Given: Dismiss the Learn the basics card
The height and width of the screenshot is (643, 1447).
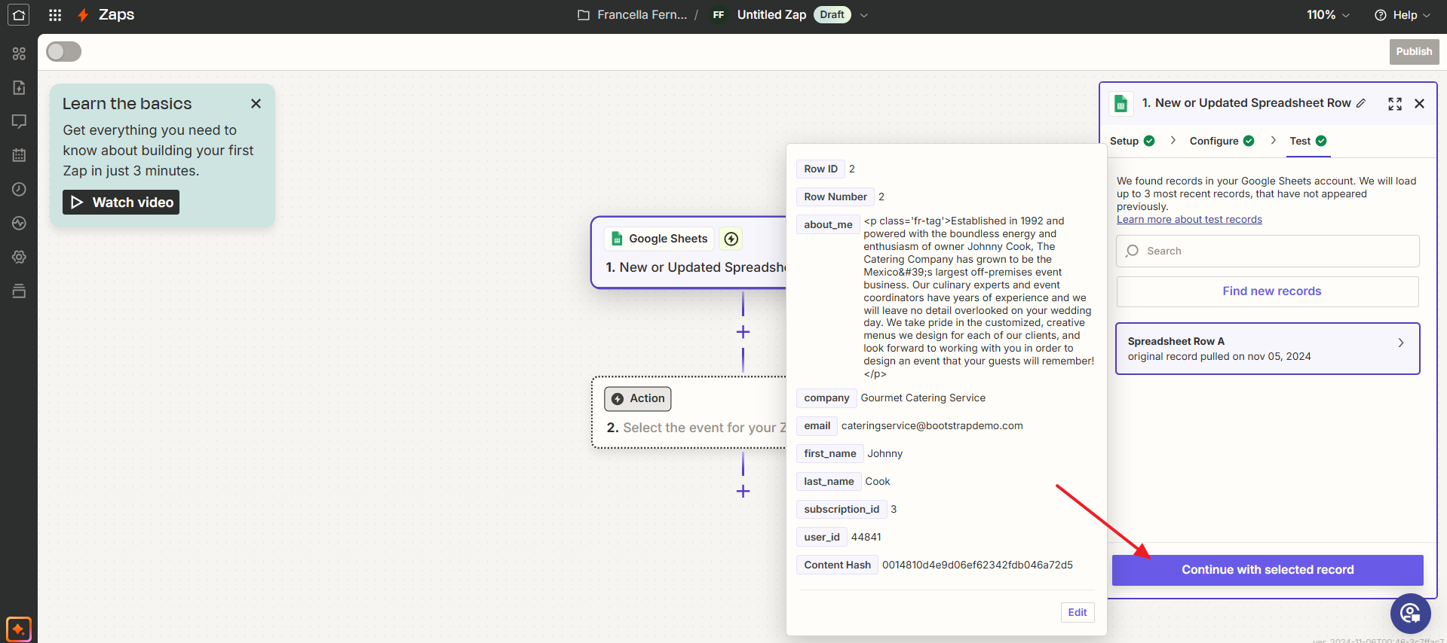Looking at the screenshot, I should 256,104.
